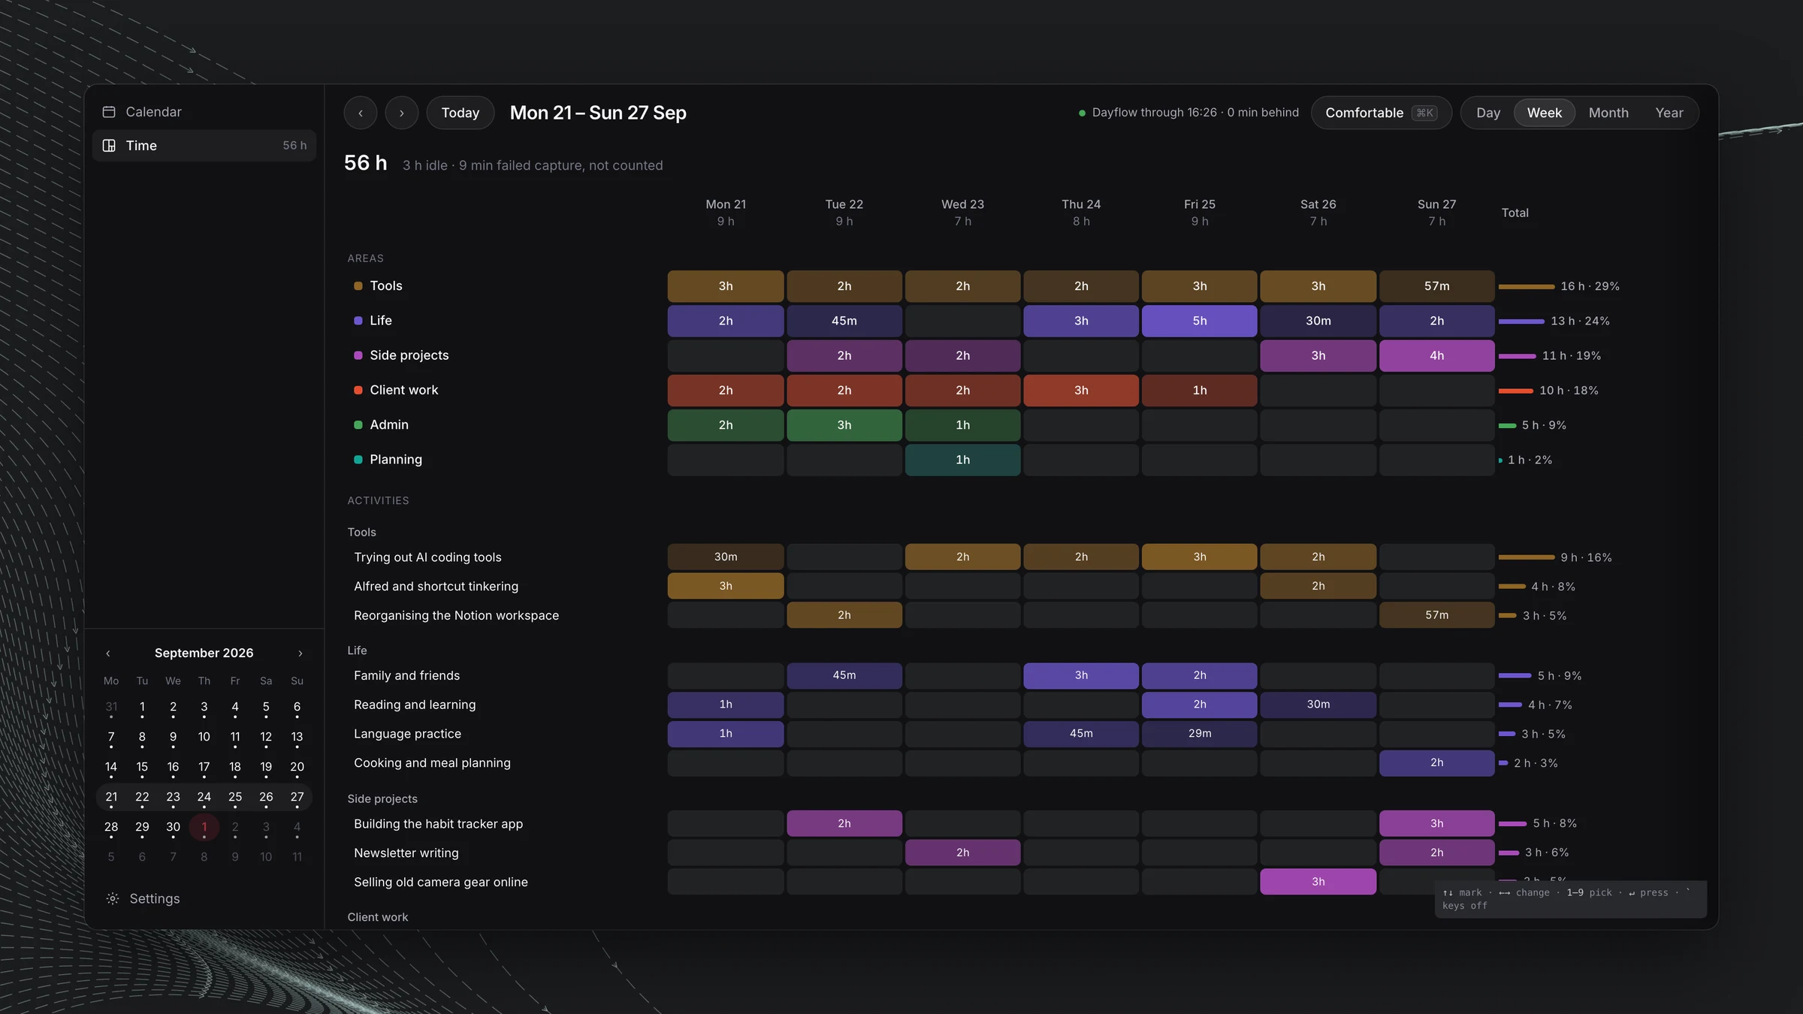
Task: Pick September 24 in the mini calendar
Action: point(204,797)
